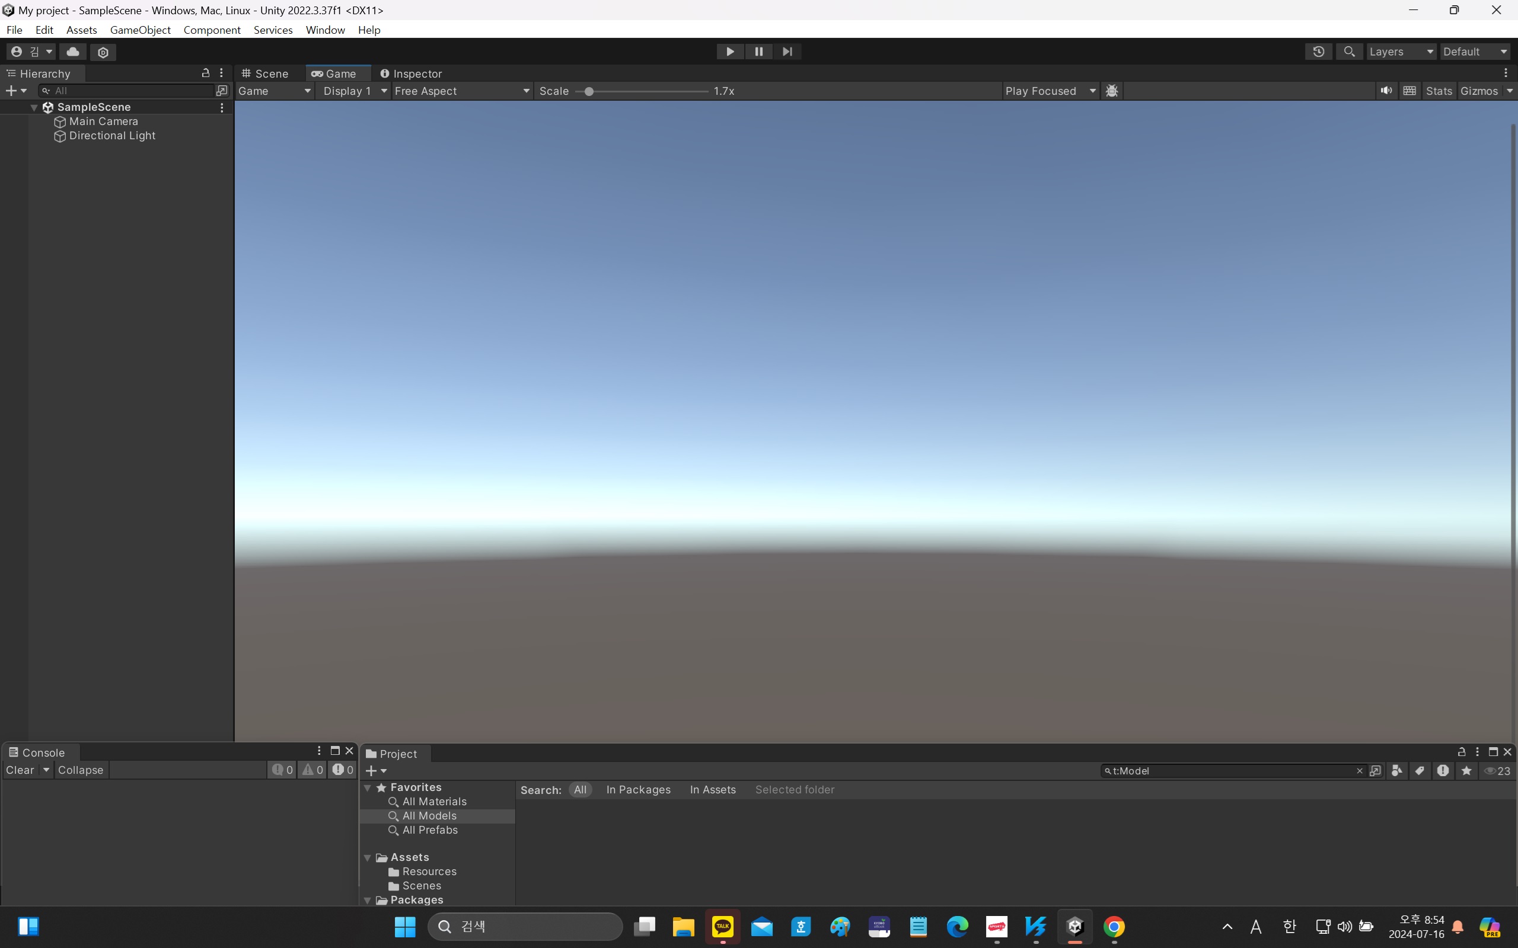Image resolution: width=1518 pixels, height=948 pixels.
Task: Click Search by Import Log Type icon
Action: (x=1443, y=771)
